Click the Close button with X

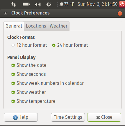104,117
